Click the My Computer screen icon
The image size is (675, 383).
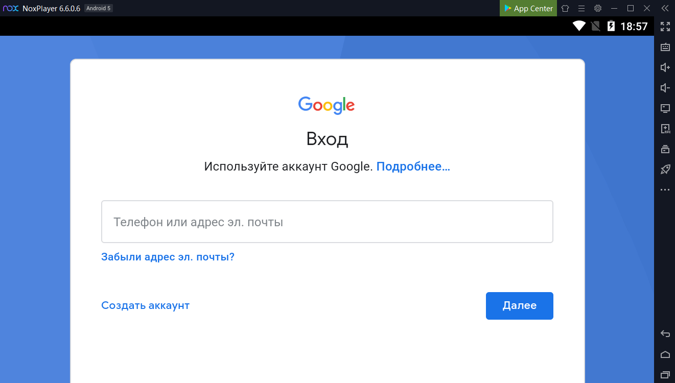(x=665, y=108)
